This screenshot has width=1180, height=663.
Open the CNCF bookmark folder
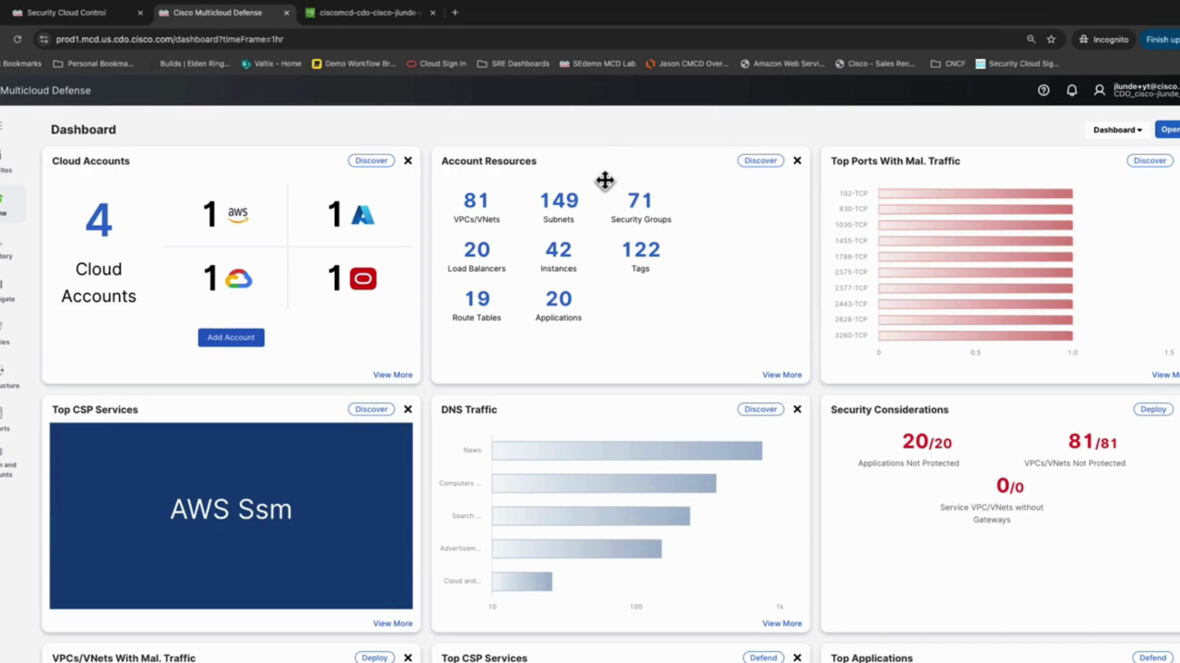948,63
